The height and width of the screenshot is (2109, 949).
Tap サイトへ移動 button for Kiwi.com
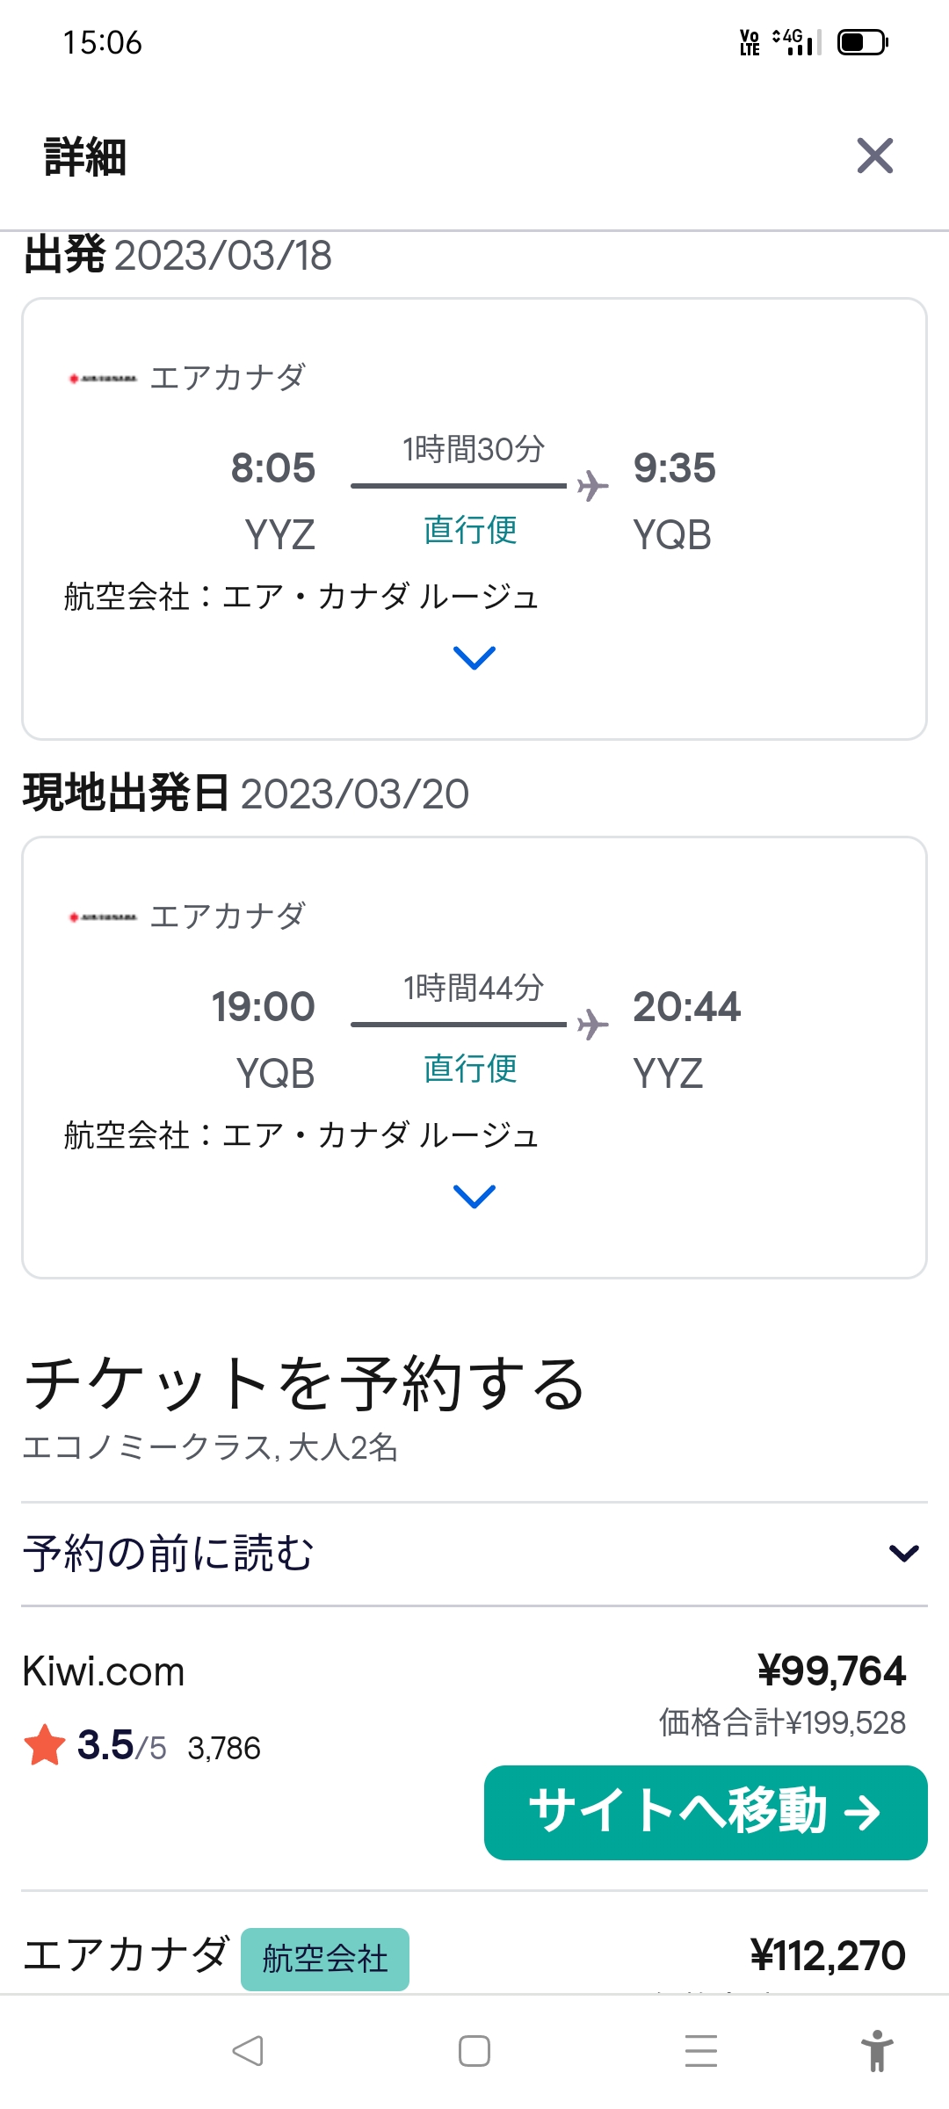tap(706, 1812)
